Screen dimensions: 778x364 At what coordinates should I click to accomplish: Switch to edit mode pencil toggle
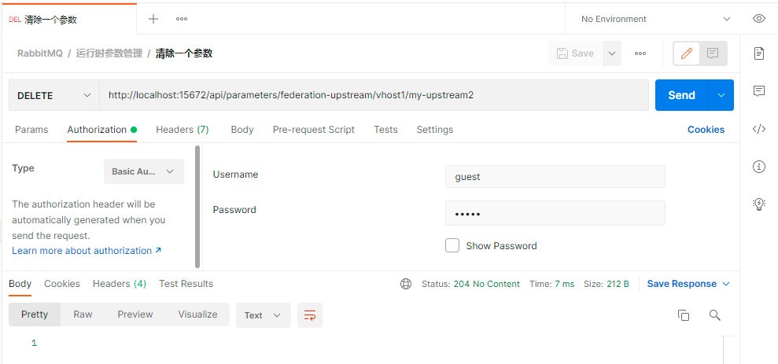pyautogui.click(x=686, y=53)
